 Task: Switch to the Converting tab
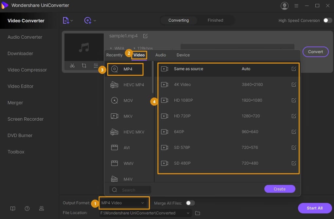(179, 20)
